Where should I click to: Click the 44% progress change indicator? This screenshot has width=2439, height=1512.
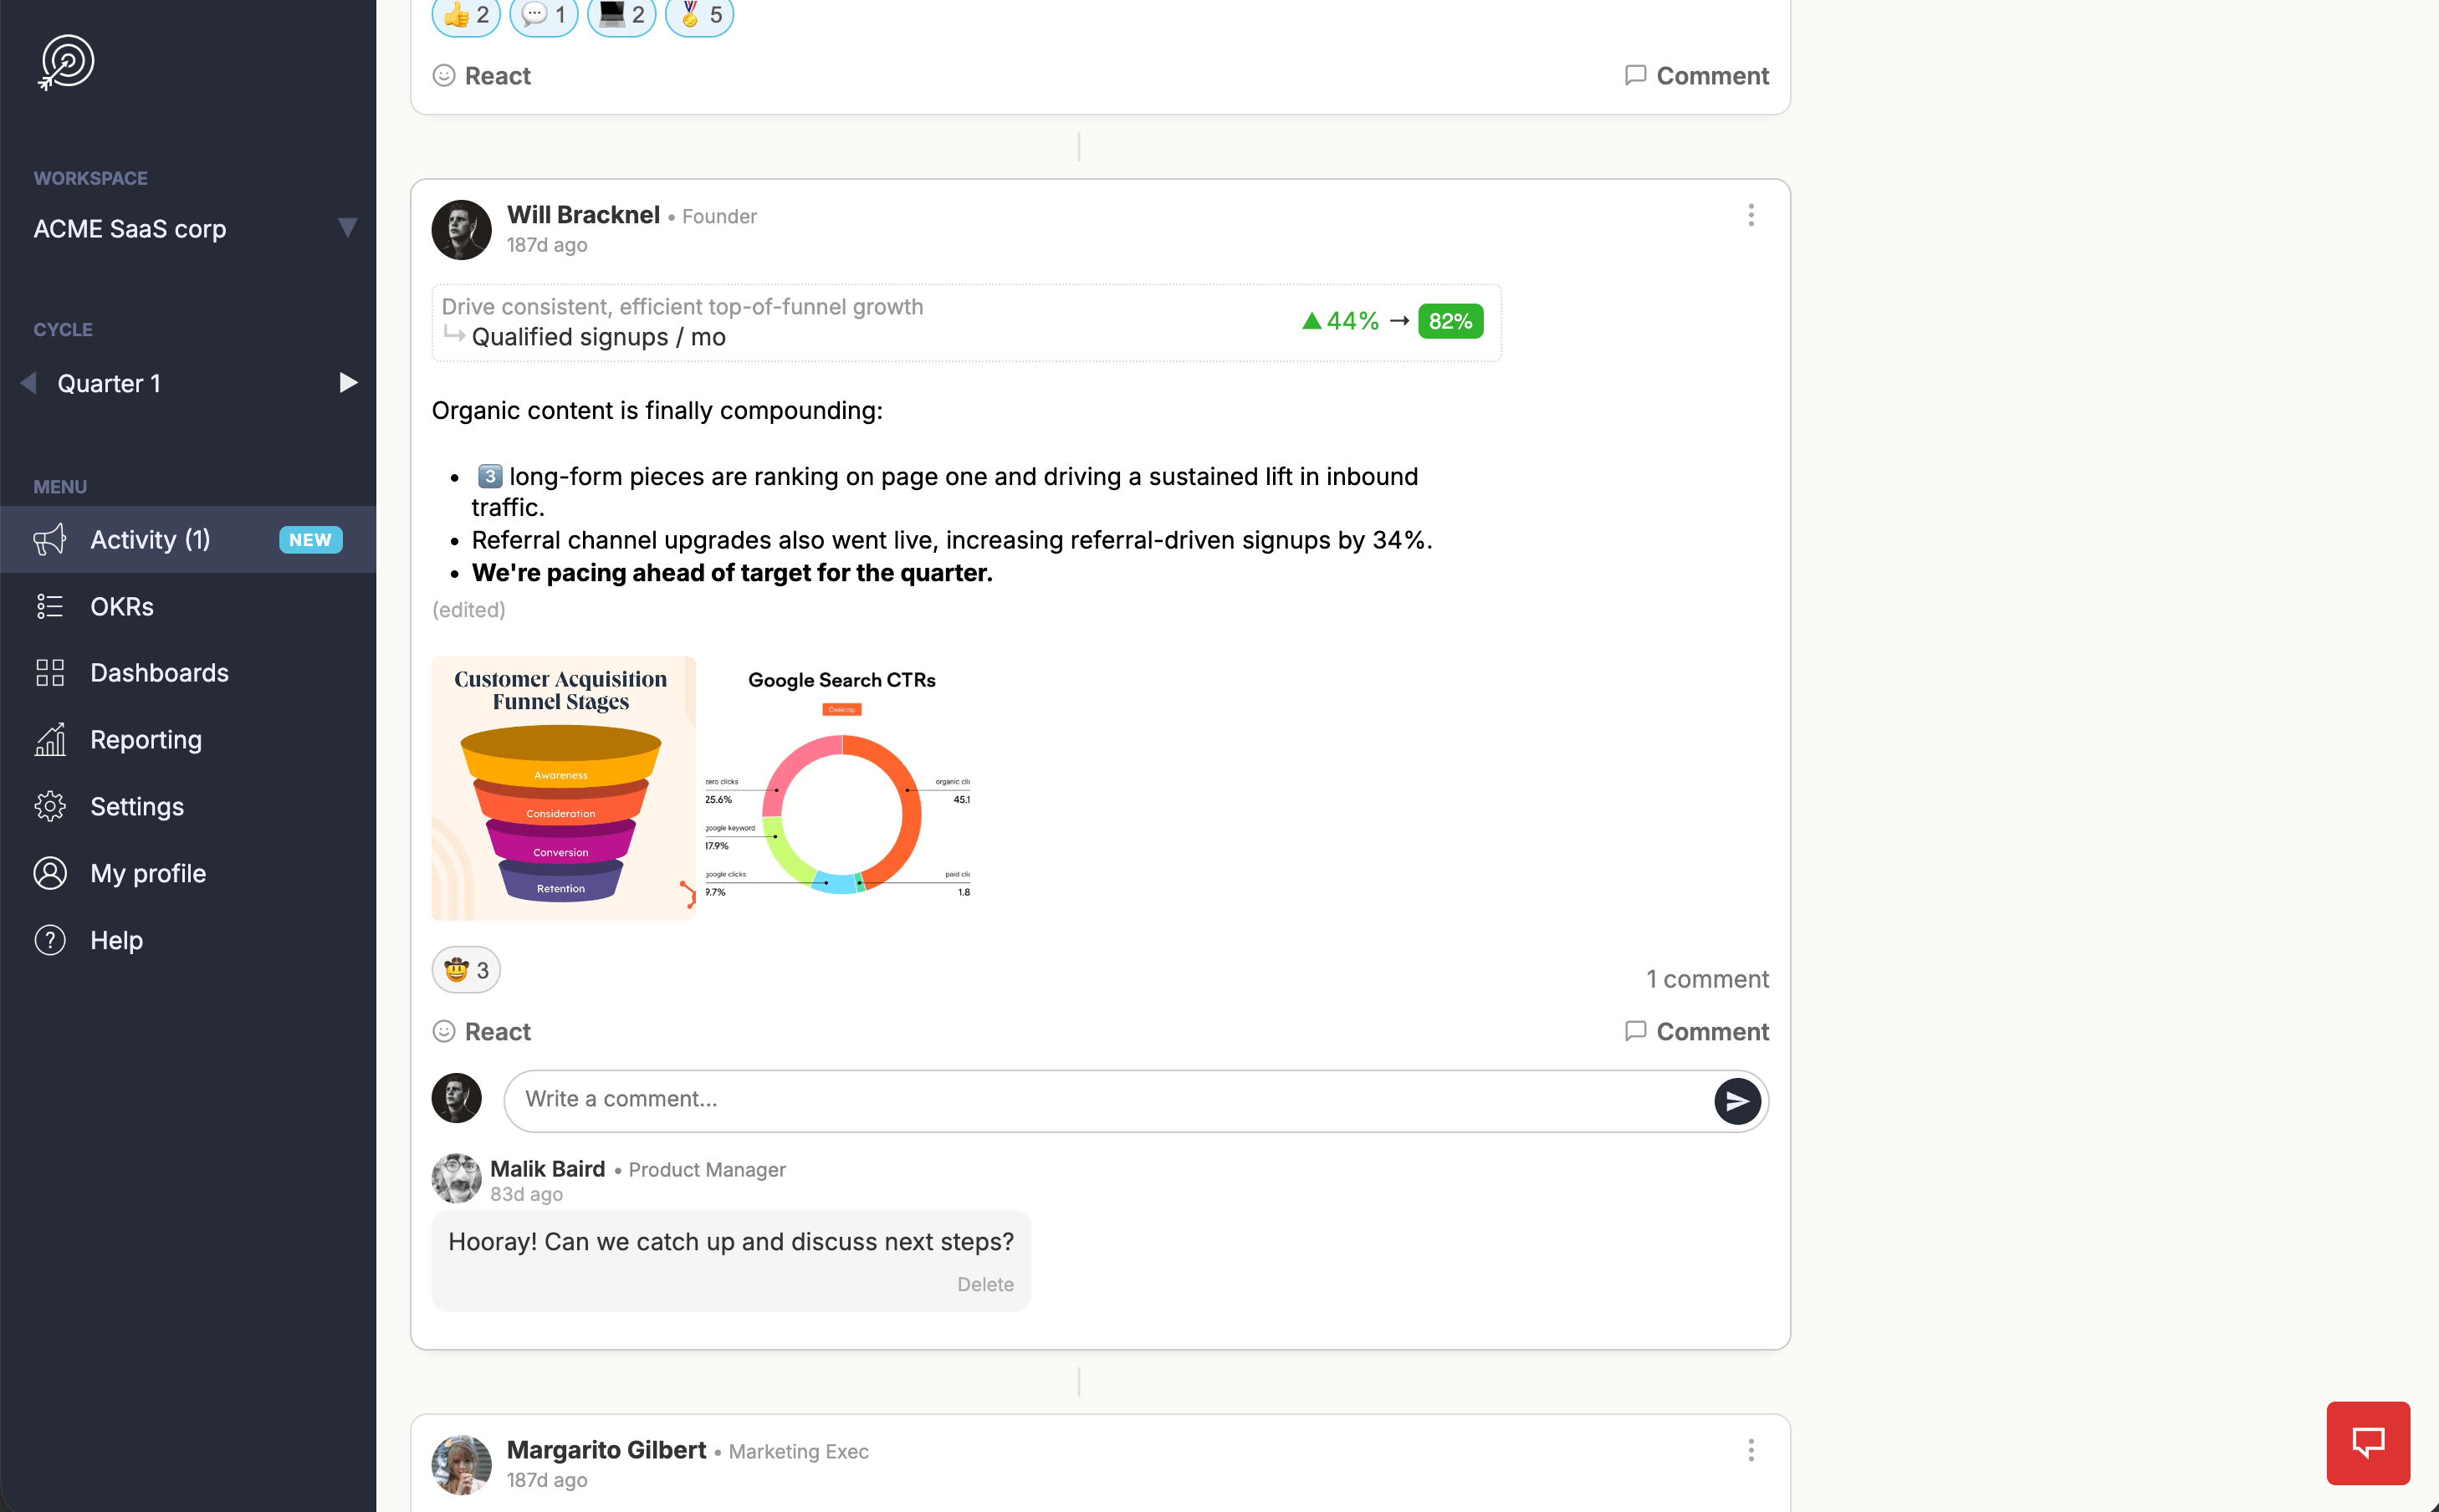tap(1340, 321)
